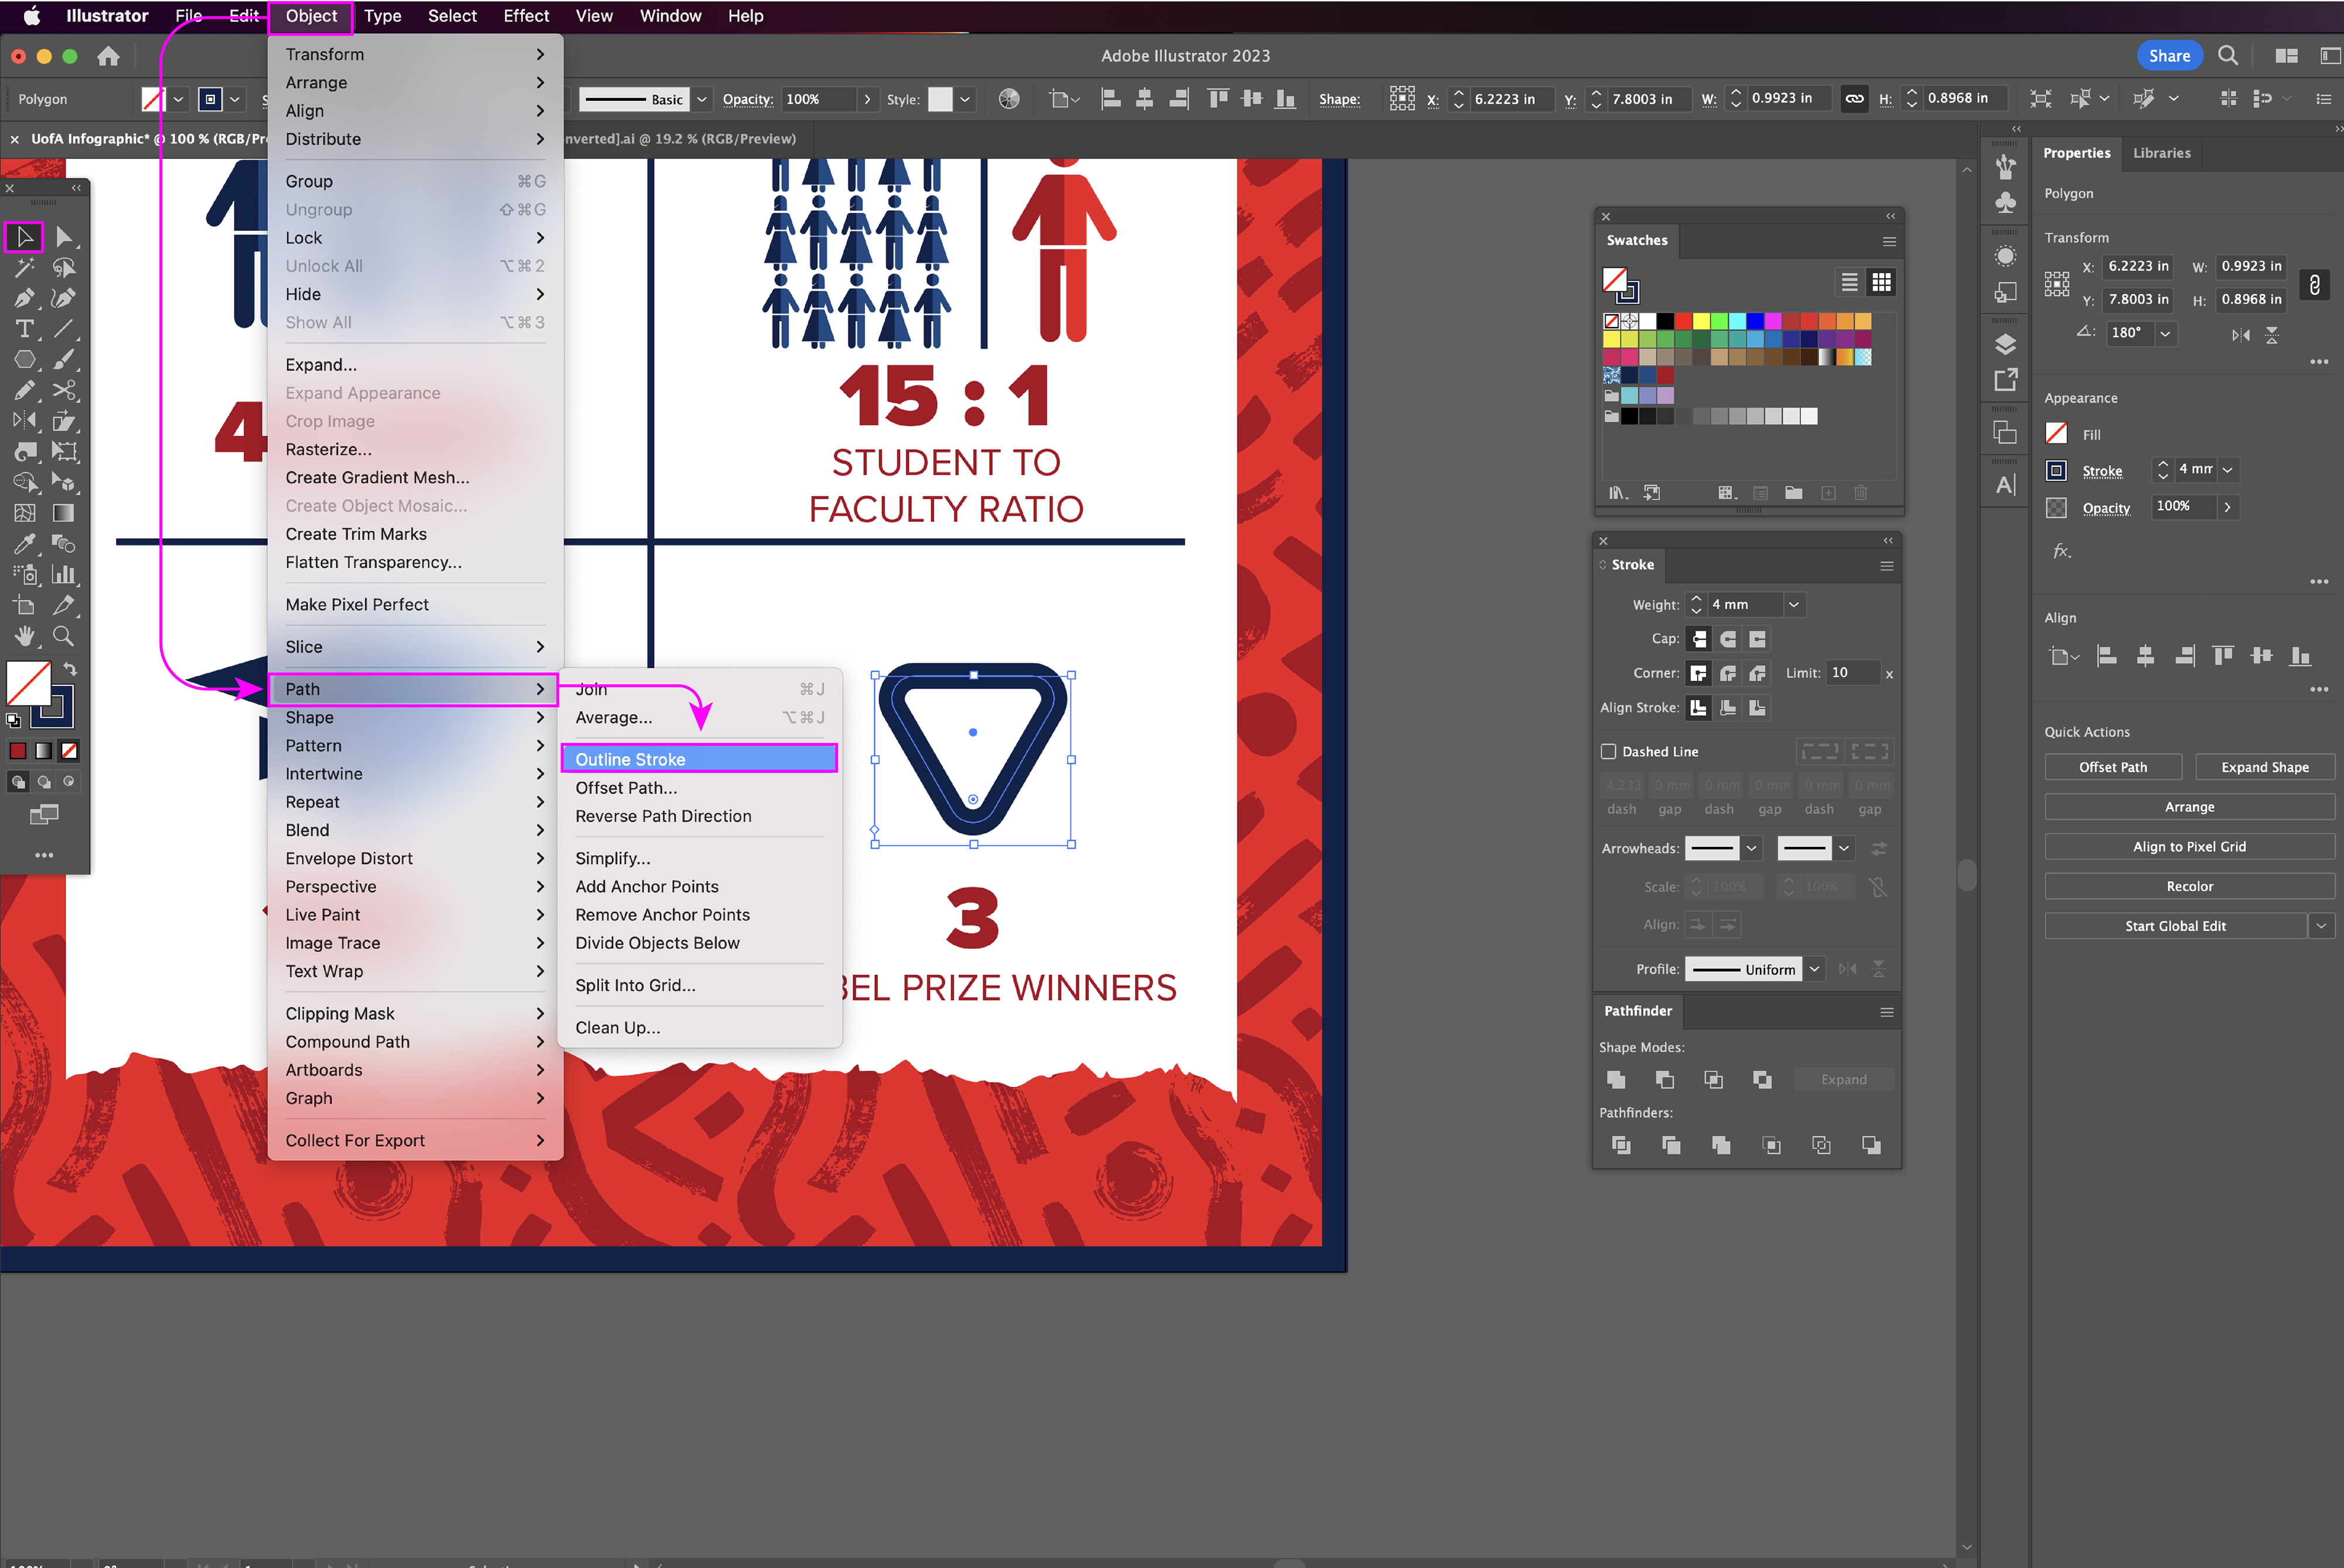Select Round Join corner option
This screenshot has height=1568, width=2344.
tap(1728, 673)
